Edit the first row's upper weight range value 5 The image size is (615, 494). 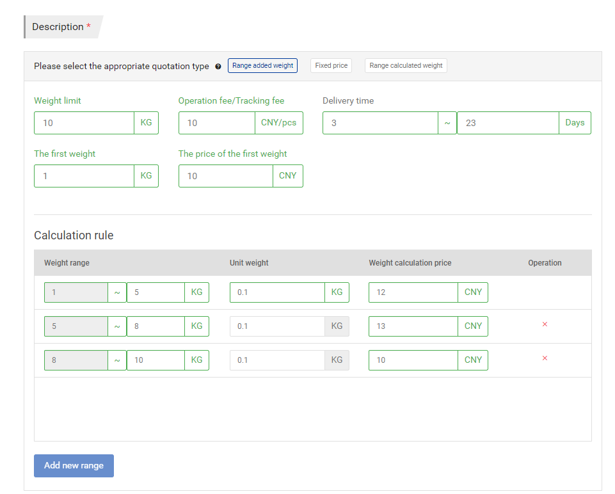point(156,292)
